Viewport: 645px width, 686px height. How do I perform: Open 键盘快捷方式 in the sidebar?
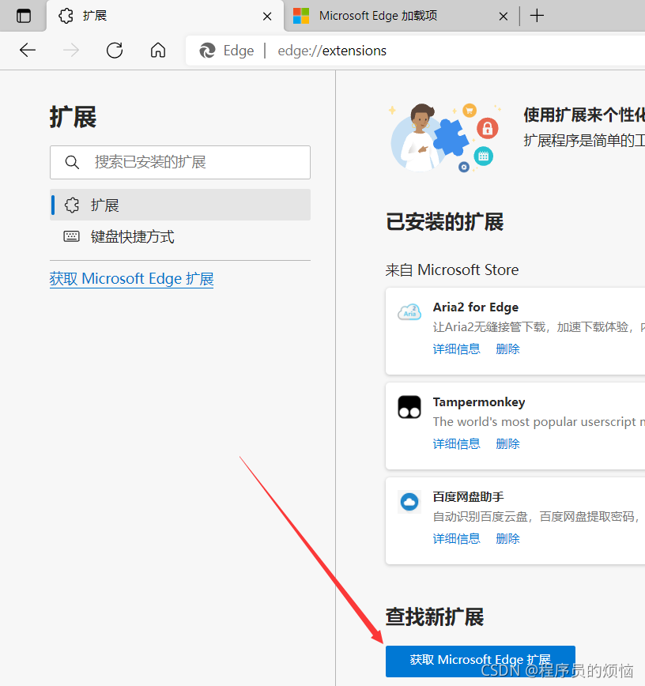132,236
